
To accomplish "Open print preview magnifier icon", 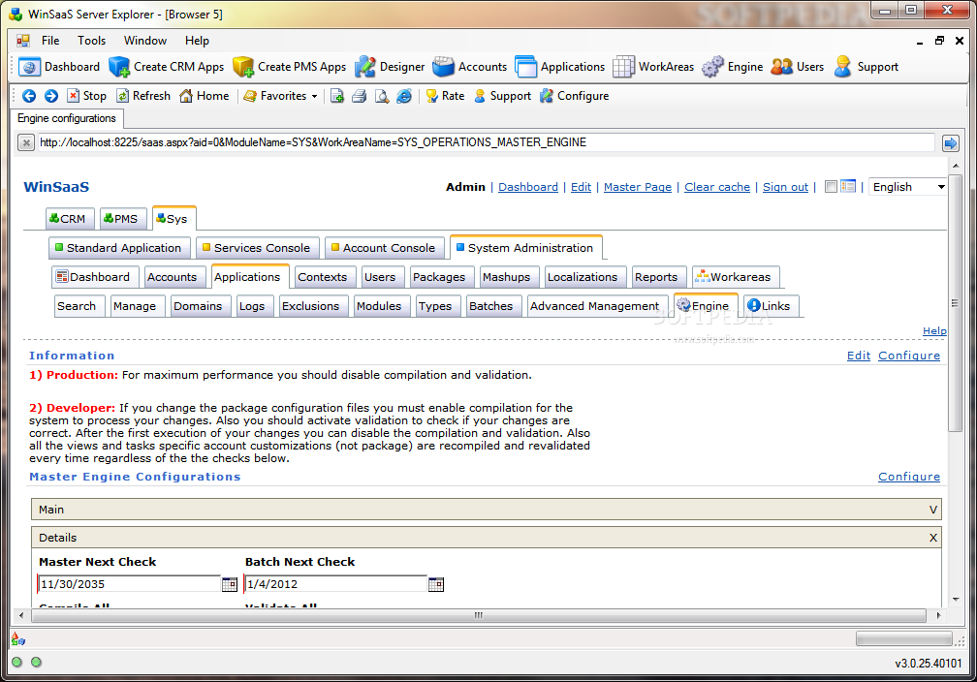I will pyautogui.click(x=381, y=96).
